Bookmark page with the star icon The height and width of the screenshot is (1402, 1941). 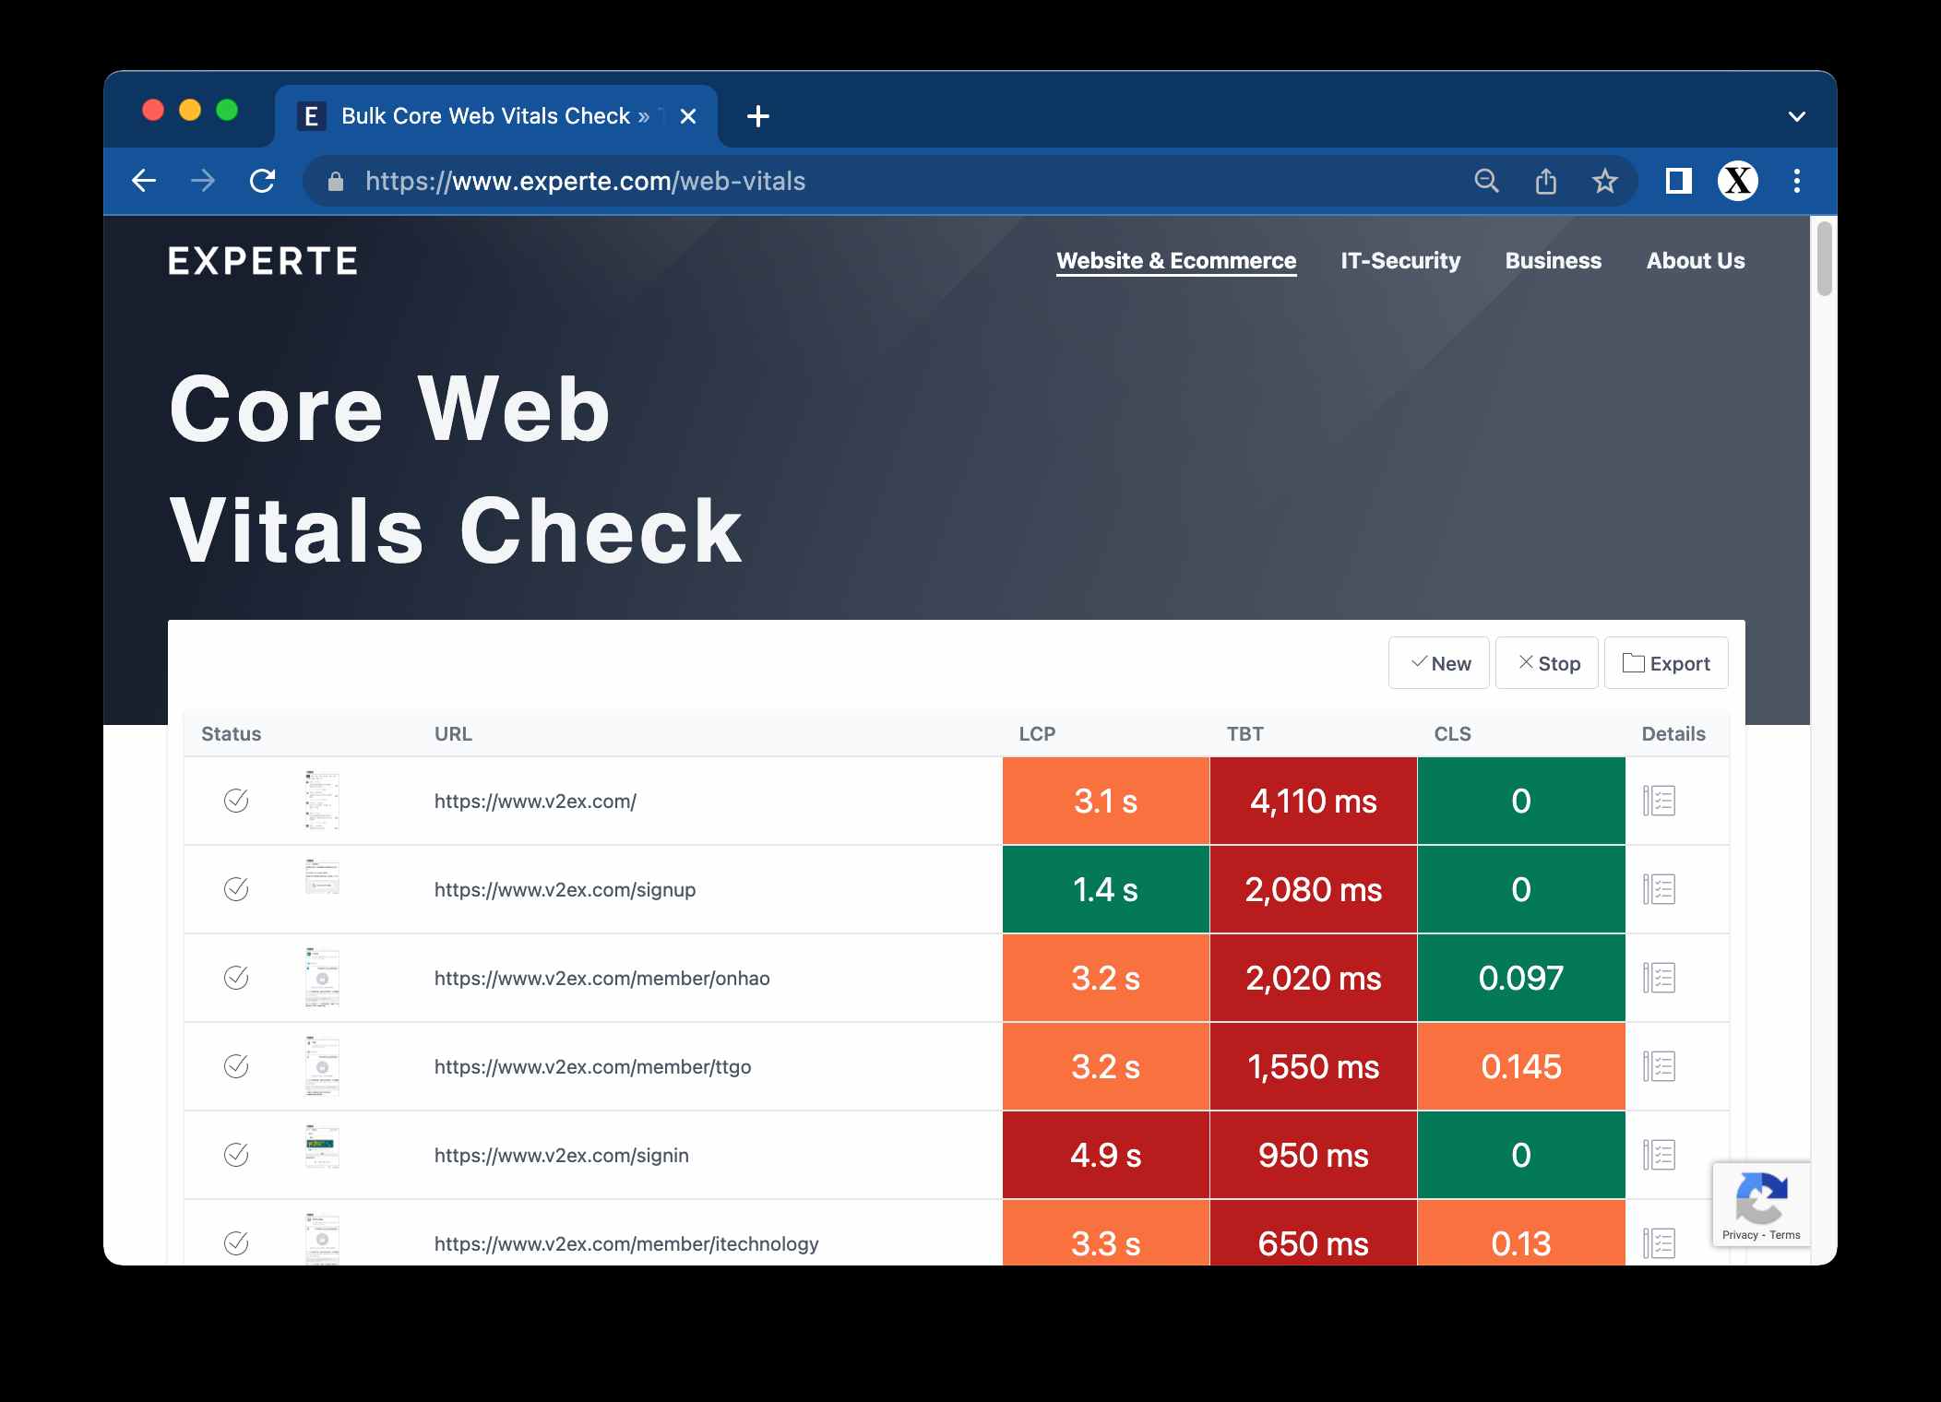(1605, 181)
